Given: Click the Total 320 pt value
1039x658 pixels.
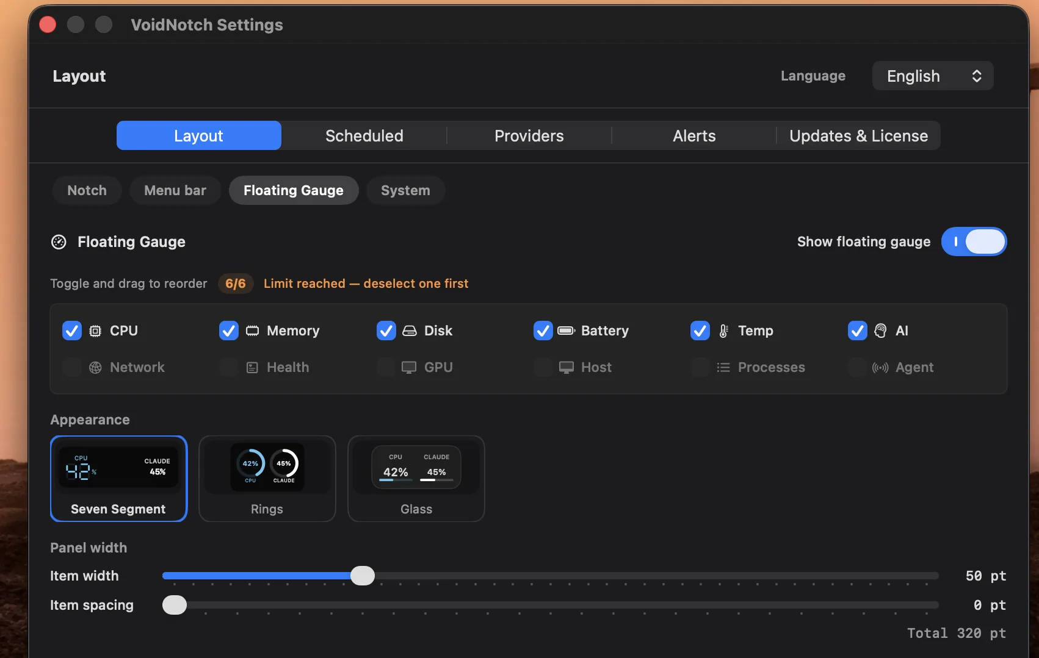Looking at the screenshot, I should pyautogui.click(x=957, y=633).
